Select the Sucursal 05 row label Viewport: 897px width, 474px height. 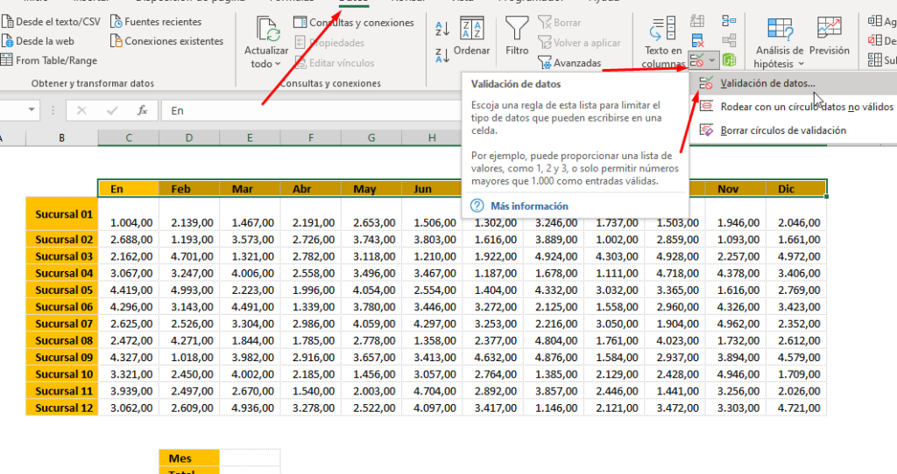62,289
